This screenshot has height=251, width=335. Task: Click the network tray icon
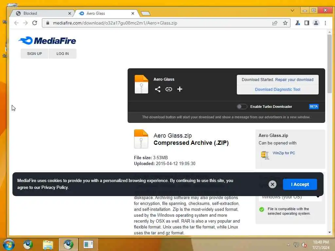pos(296,244)
